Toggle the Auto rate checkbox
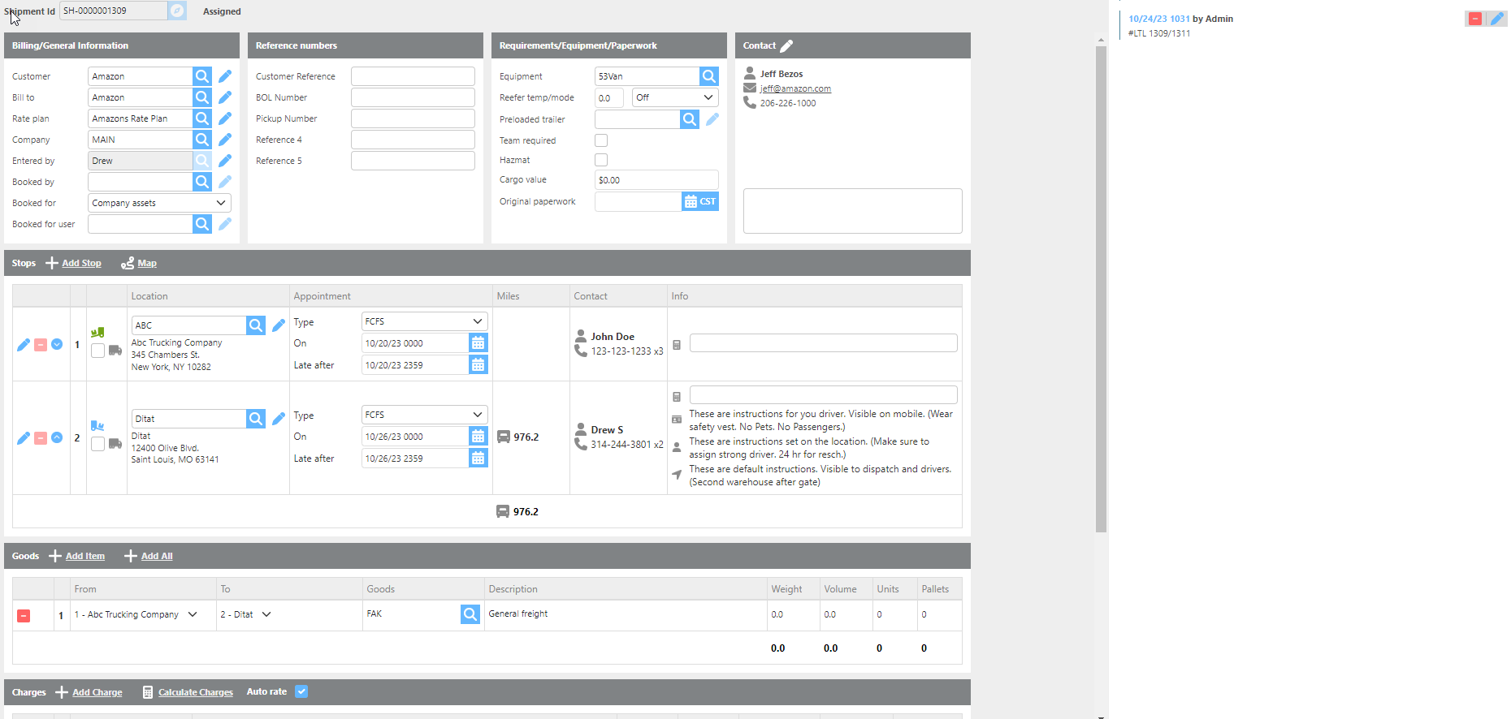This screenshot has height=719, width=1511. pos(301,691)
